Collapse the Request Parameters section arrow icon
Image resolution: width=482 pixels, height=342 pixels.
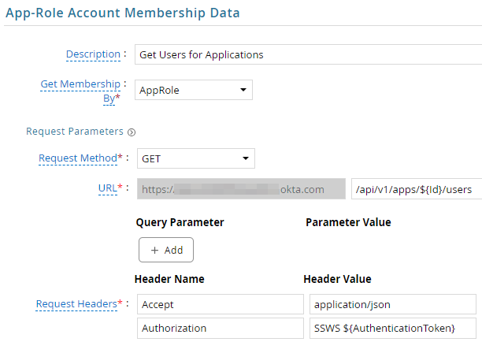pos(132,132)
